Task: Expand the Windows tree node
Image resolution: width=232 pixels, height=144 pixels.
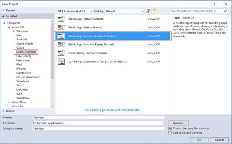Action: [14, 31]
